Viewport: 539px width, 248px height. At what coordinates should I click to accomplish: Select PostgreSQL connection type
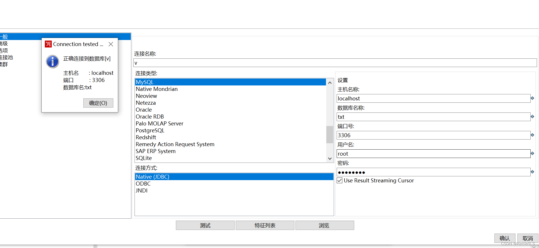click(231, 130)
